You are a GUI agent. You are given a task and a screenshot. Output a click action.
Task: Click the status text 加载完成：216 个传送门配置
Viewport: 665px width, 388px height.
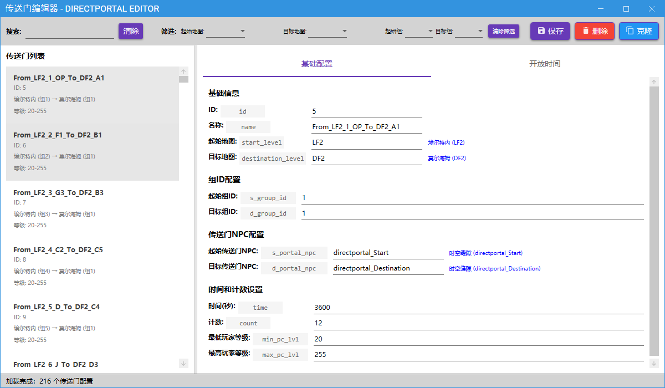(50, 381)
